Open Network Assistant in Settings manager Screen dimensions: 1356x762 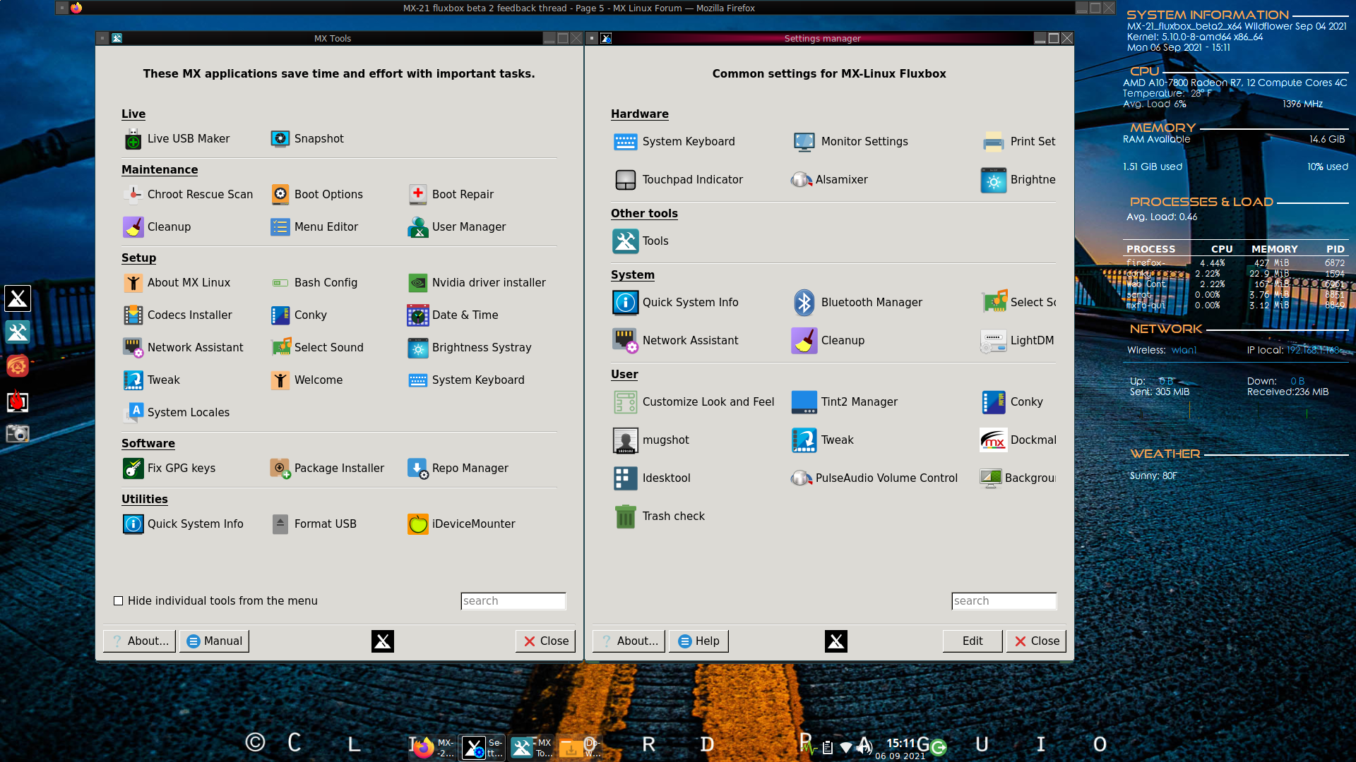[x=676, y=340]
